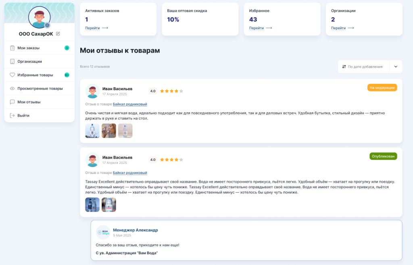
Task: Click Перейти link under Активных заказов
Action: (x=96, y=28)
